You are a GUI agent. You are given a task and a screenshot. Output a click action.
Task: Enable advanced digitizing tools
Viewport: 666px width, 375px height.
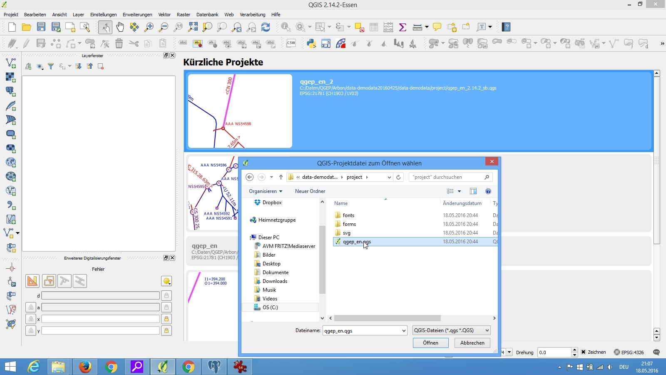coord(32,281)
